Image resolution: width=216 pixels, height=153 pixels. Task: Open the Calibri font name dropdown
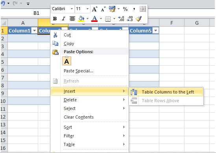(x=72, y=9)
